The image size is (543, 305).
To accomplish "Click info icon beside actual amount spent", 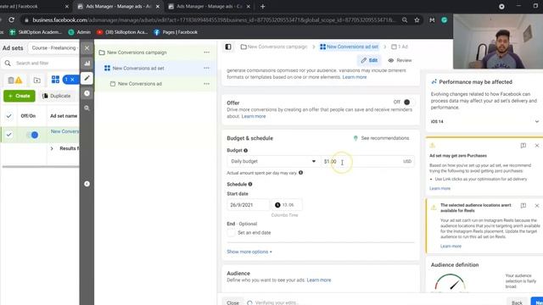I will (300, 173).
